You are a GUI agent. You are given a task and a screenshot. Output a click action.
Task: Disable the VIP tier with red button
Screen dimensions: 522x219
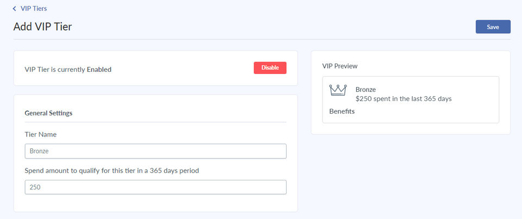(270, 68)
